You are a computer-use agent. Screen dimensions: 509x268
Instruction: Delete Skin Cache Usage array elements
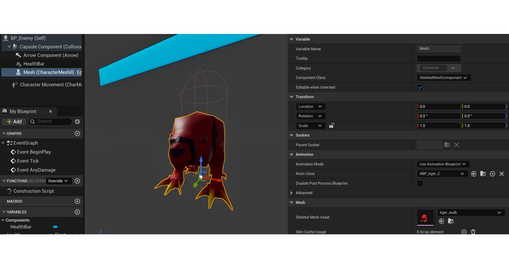473,232
